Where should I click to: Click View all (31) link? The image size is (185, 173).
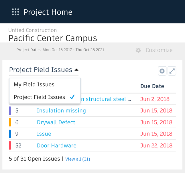(78, 159)
